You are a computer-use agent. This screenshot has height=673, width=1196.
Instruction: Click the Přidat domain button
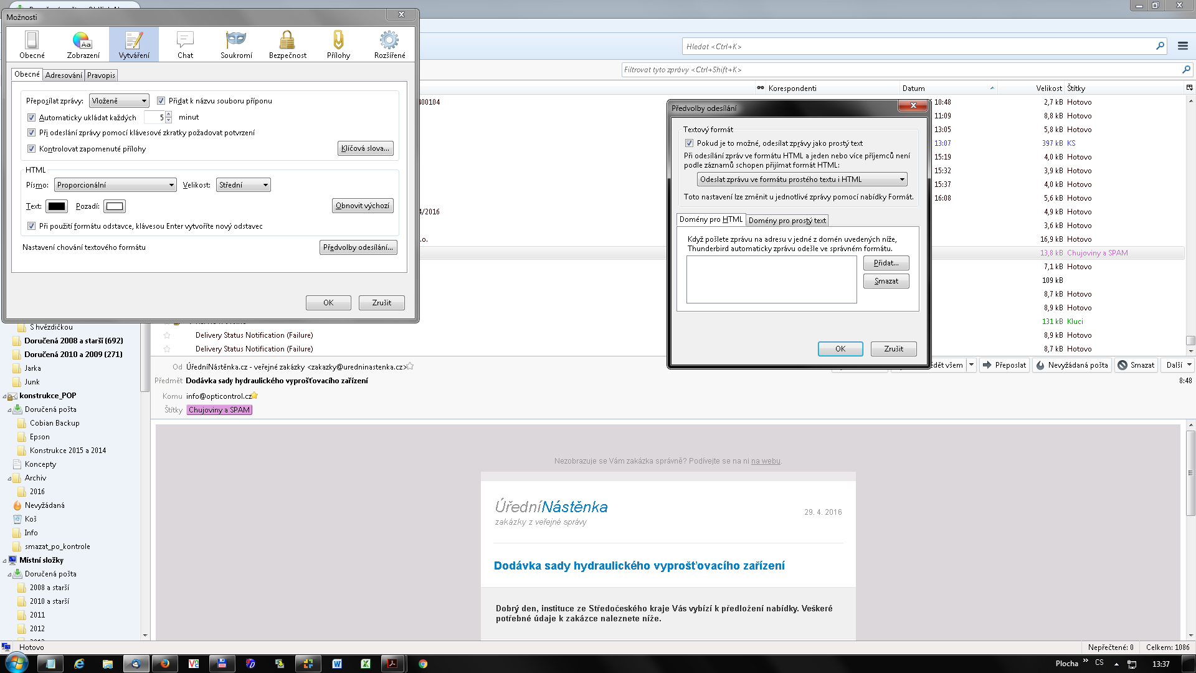point(886,263)
